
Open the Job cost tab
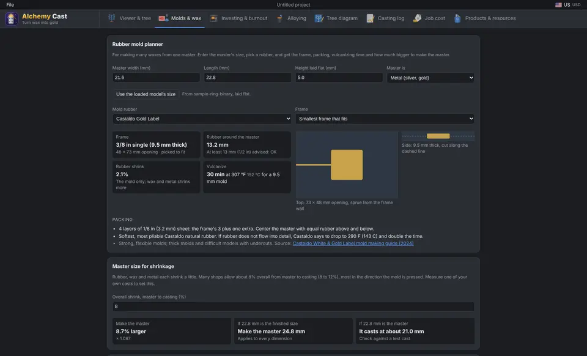[429, 18]
